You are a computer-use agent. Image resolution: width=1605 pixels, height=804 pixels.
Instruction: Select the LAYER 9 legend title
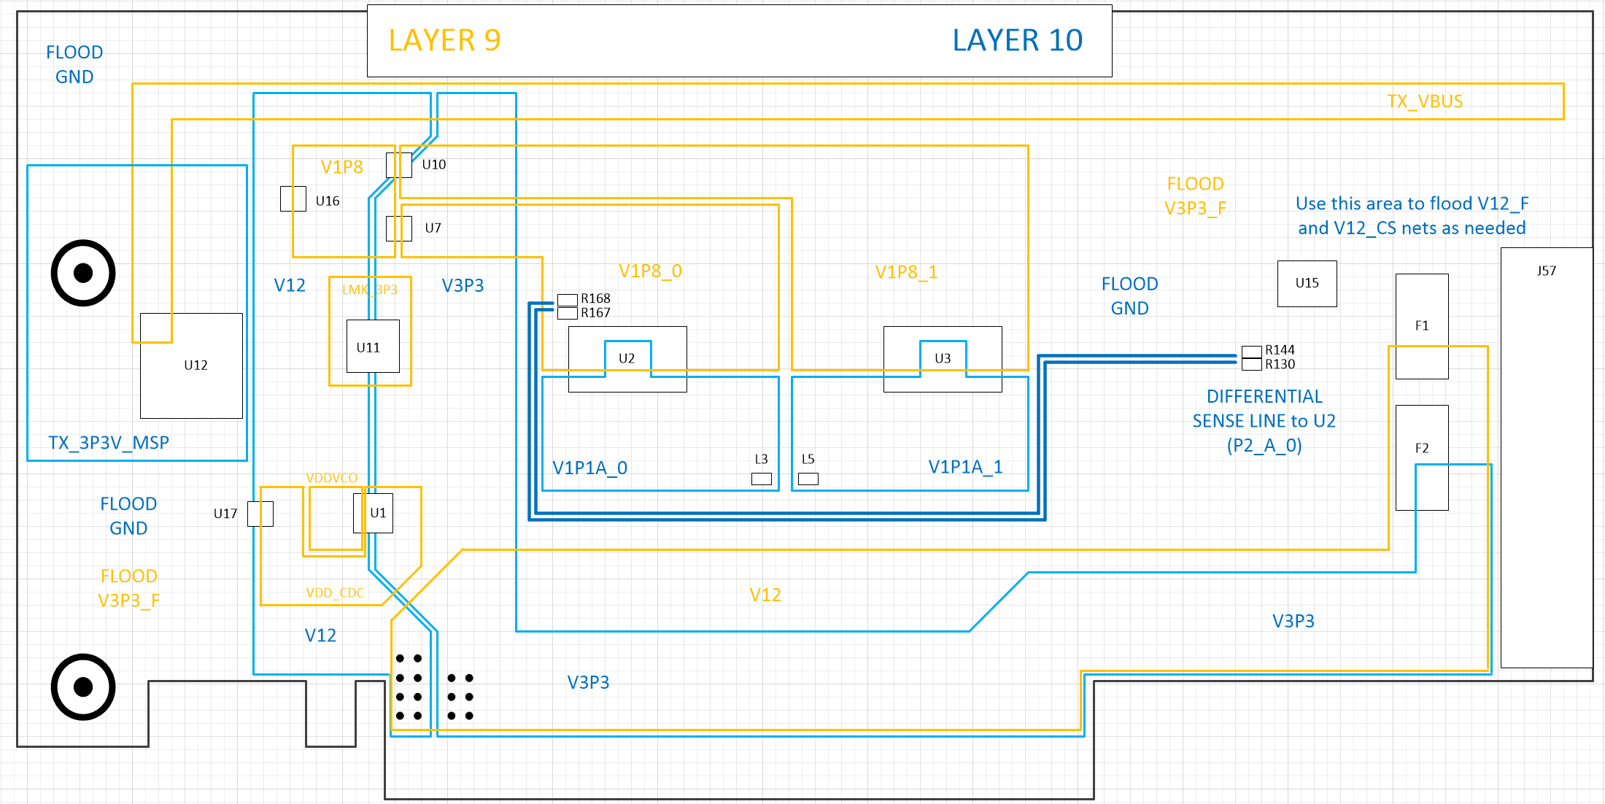444,40
